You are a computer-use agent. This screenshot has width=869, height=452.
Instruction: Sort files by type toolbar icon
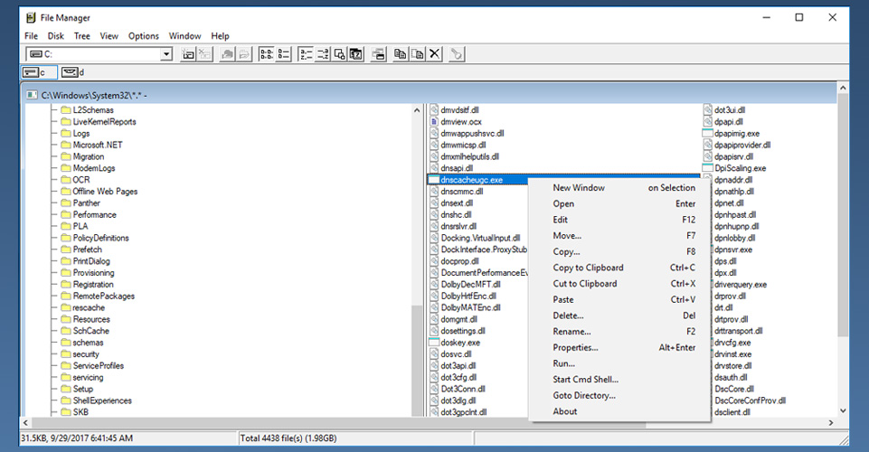click(x=322, y=53)
